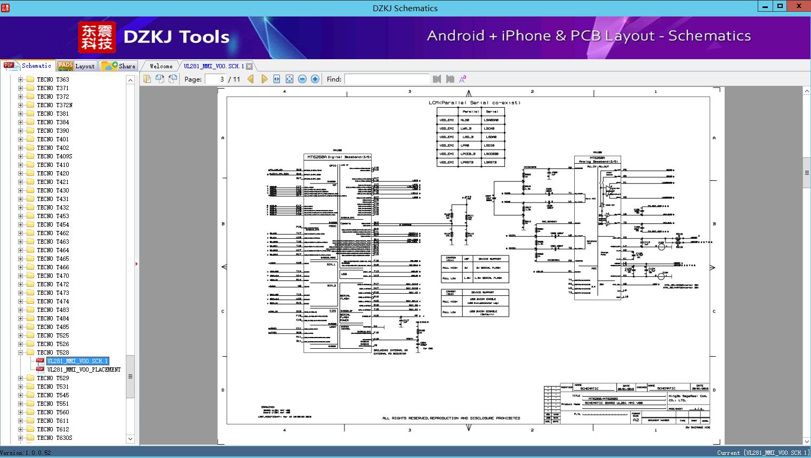Click the document viewer scrollbar thumb
Viewport: 811px width, 458px height.
point(807,173)
